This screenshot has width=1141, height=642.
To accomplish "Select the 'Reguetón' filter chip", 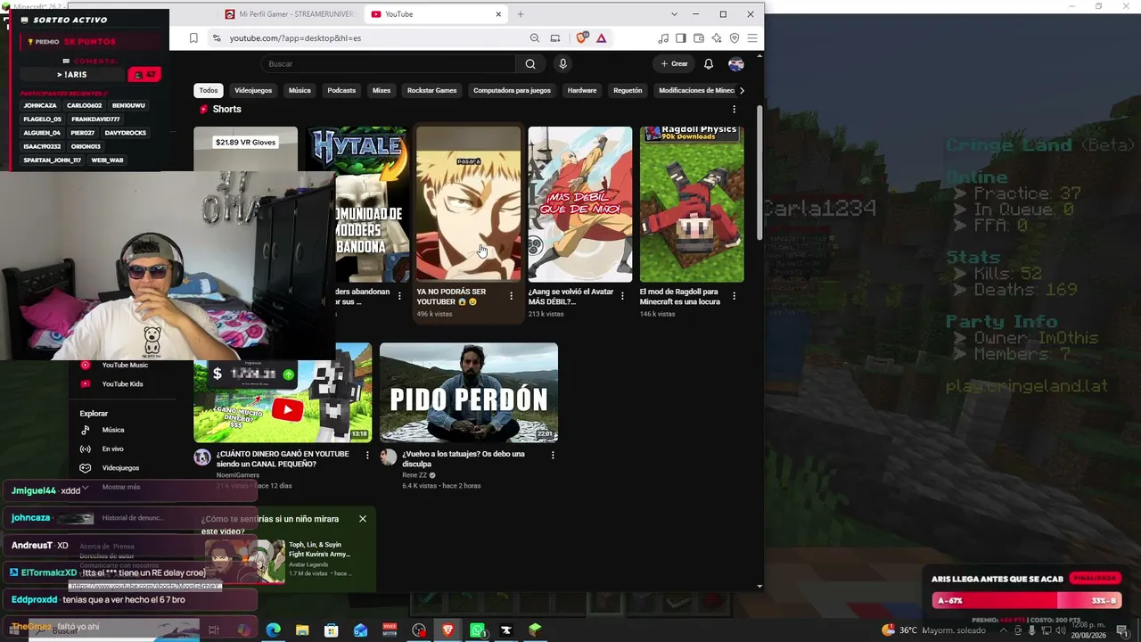I will coord(628,90).
